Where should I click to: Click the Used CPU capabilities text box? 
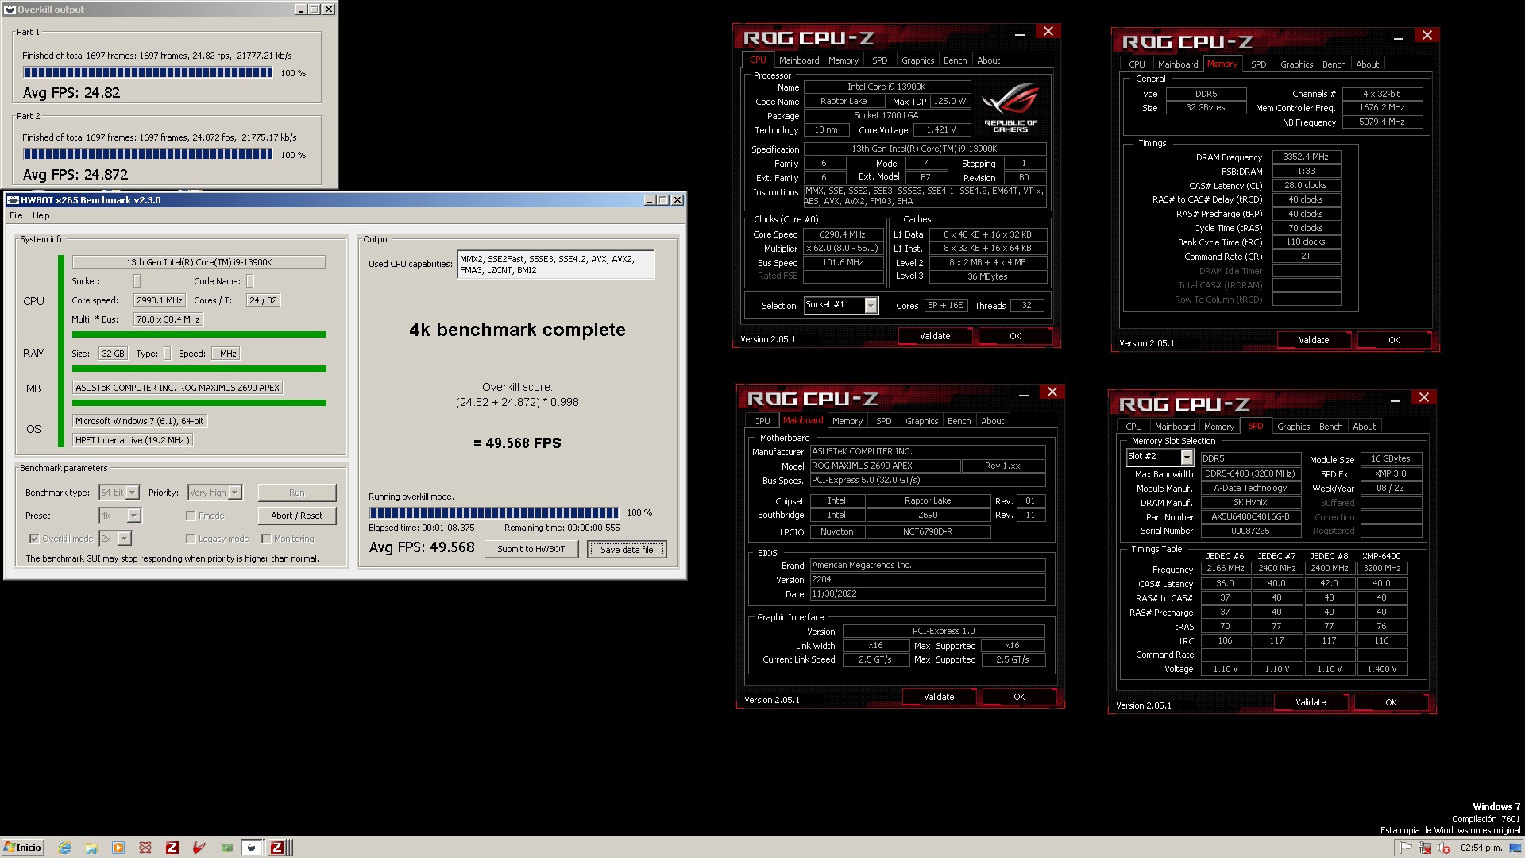556,265
